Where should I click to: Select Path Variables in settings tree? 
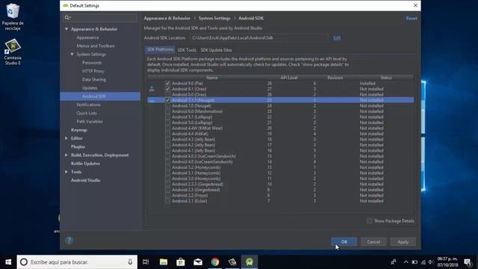[x=90, y=121]
